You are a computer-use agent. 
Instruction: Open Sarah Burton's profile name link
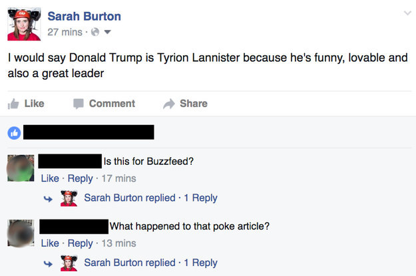[x=84, y=15]
